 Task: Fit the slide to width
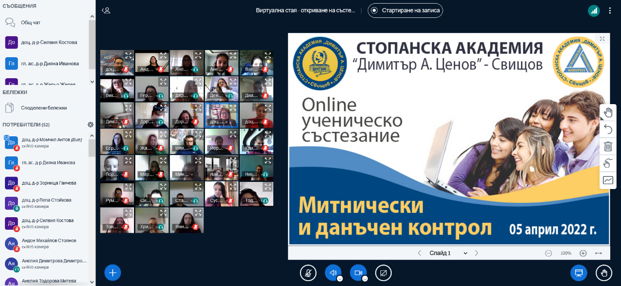click(598, 253)
